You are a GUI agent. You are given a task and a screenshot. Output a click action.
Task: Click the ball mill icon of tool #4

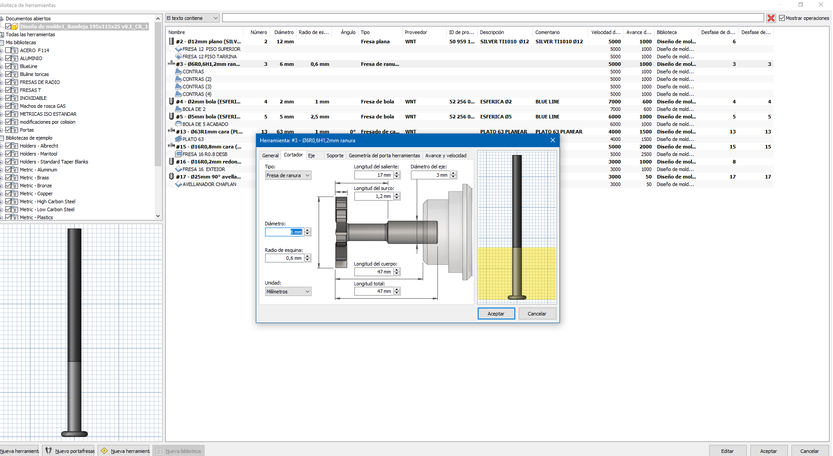(171, 102)
